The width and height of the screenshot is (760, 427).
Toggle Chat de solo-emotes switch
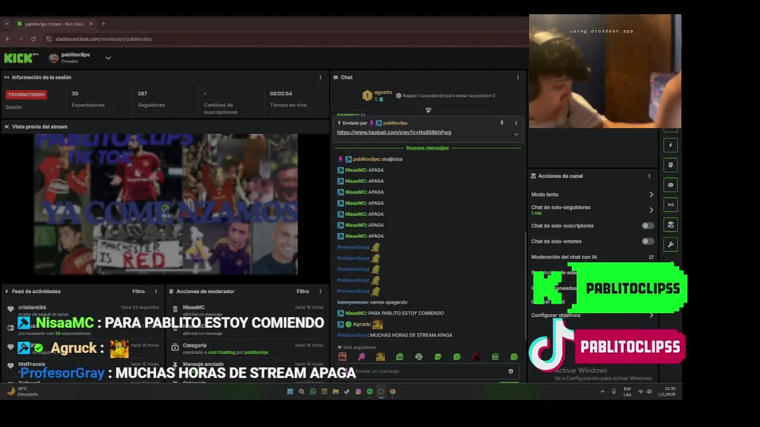click(648, 241)
